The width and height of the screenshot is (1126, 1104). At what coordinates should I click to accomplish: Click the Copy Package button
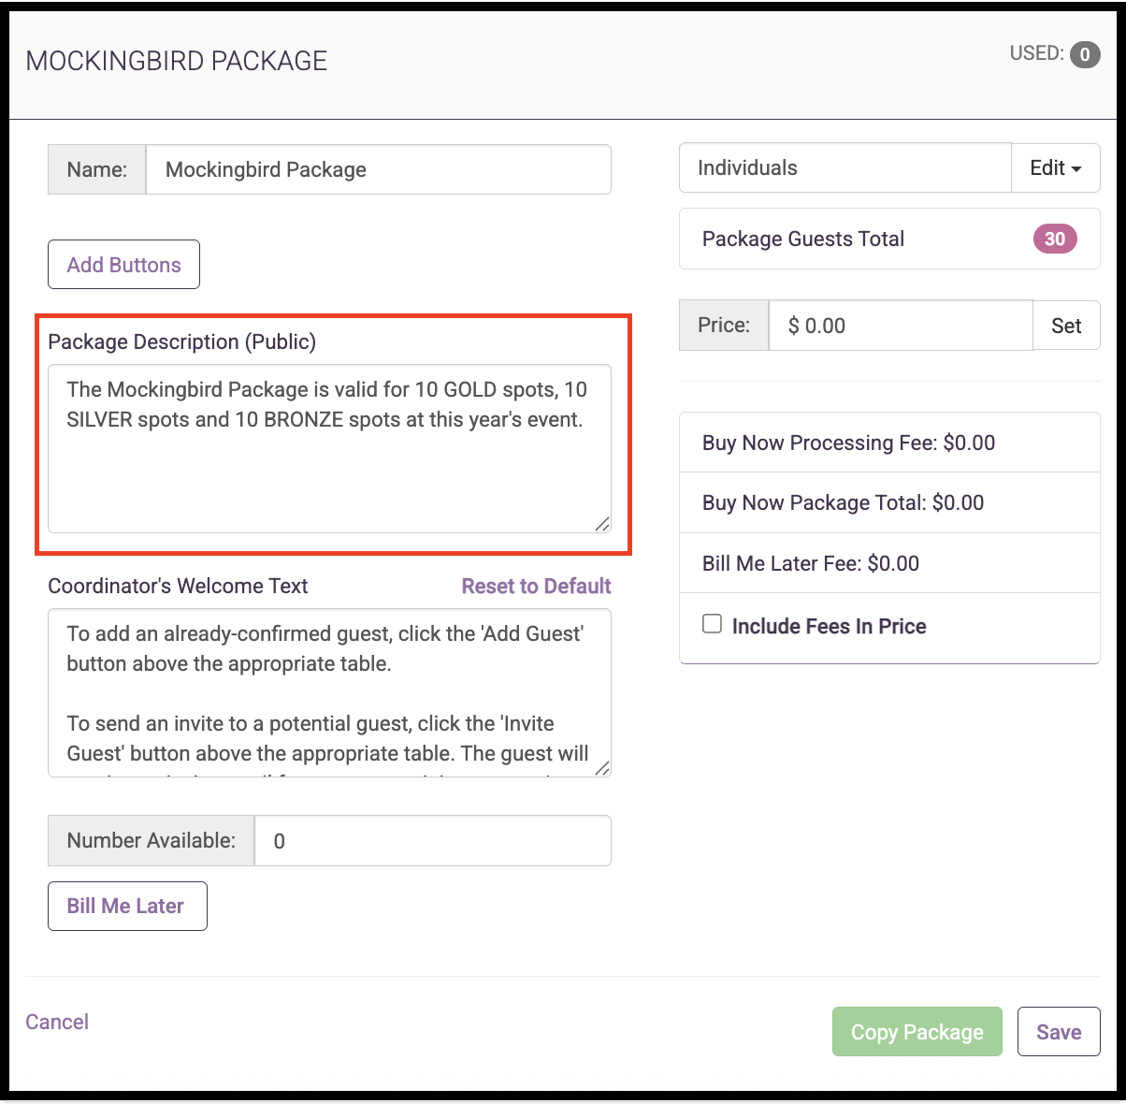pyautogui.click(x=917, y=1032)
